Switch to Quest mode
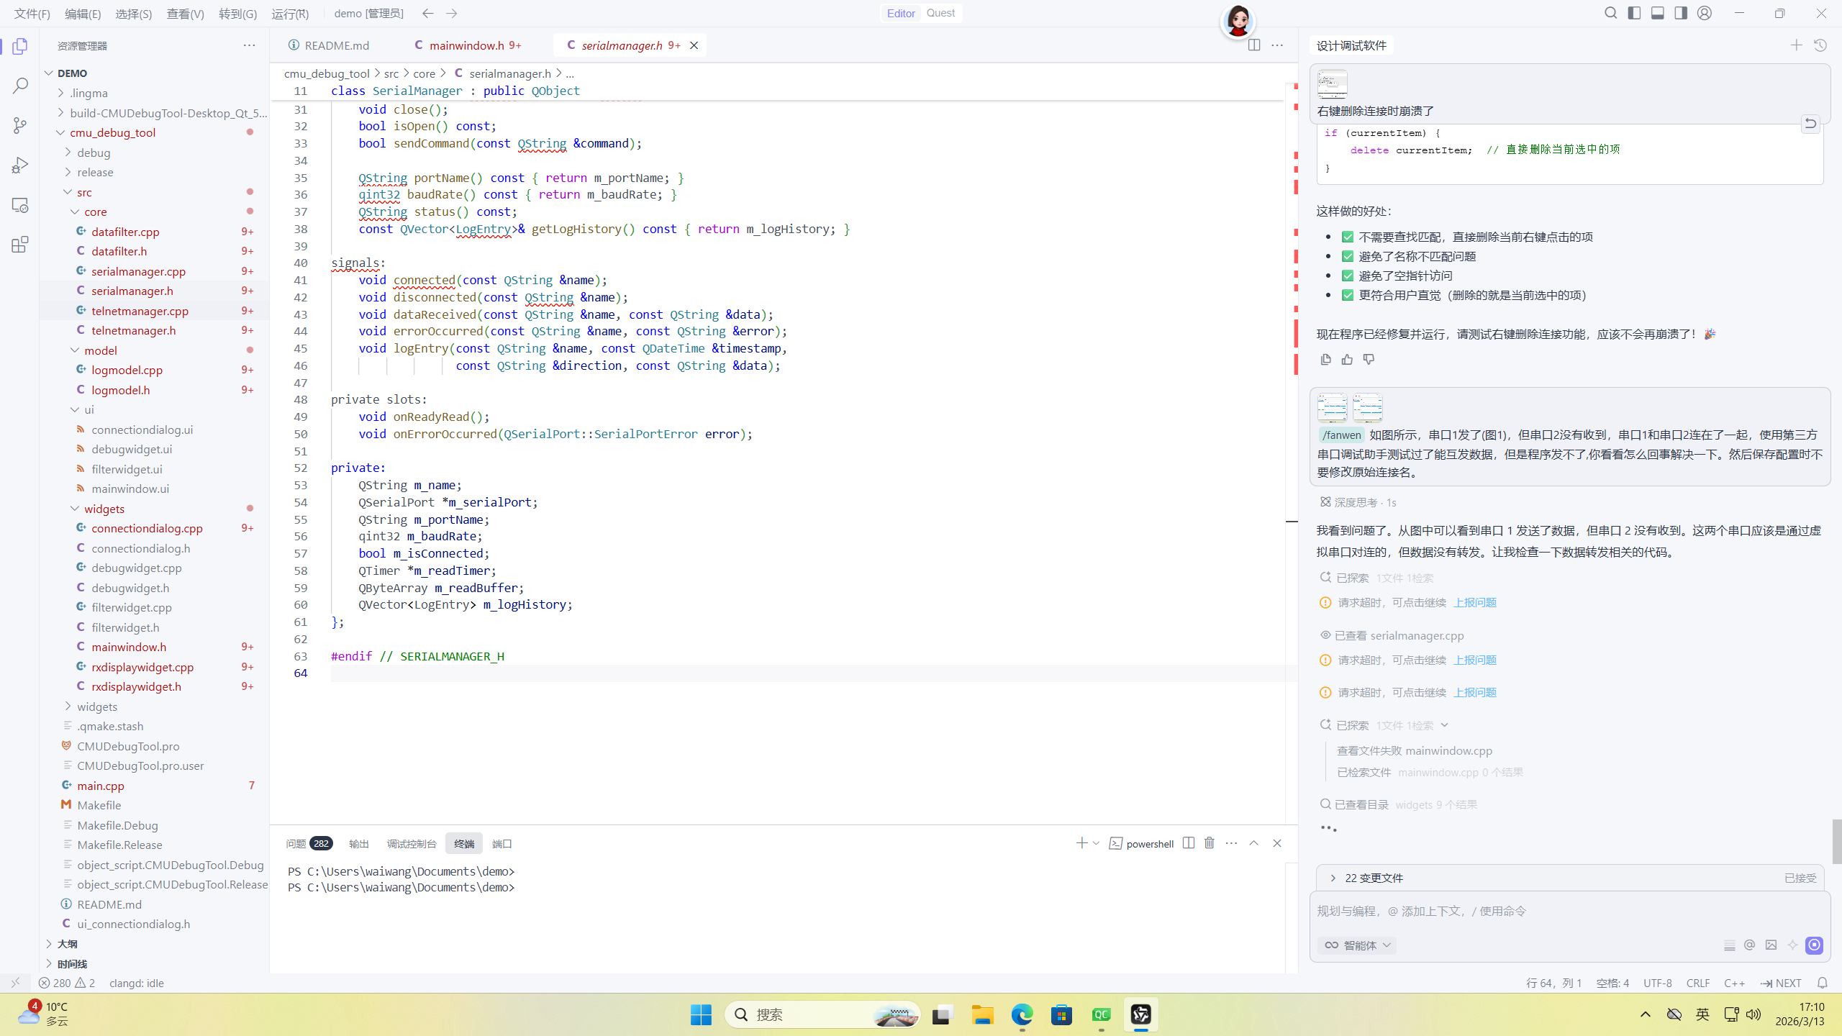Image resolution: width=1842 pixels, height=1036 pixels. tap(940, 13)
